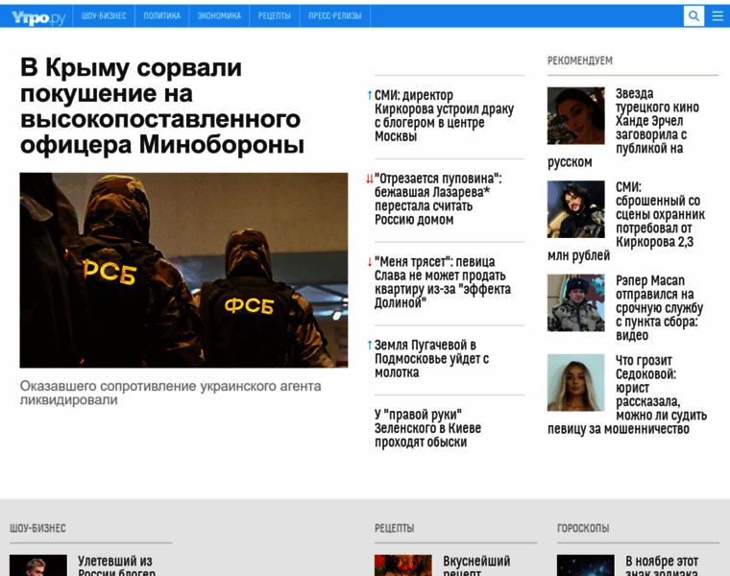Click Киркоров thumbnail in recommendations

point(576,209)
